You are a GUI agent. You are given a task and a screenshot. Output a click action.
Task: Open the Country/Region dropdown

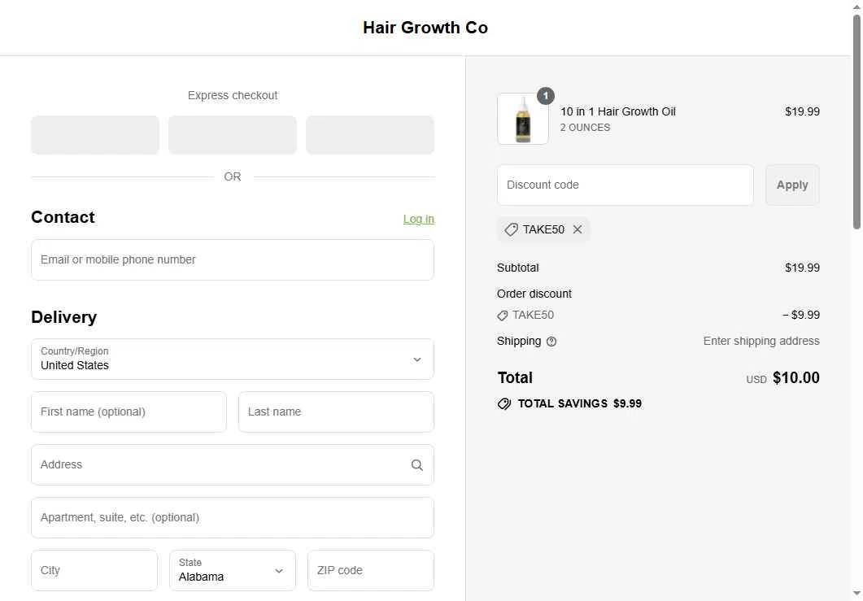[233, 359]
